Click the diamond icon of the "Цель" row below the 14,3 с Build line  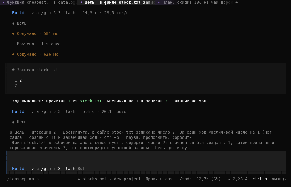coord(13,23)
